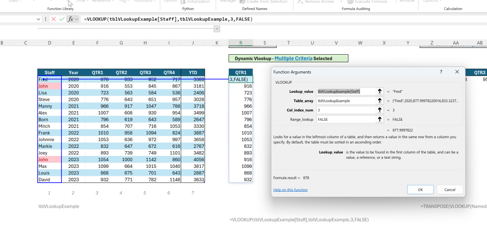Select QTR2 value 1000
Image resolution: width=487 pixels, height=251 pixels.
[x=121, y=160]
